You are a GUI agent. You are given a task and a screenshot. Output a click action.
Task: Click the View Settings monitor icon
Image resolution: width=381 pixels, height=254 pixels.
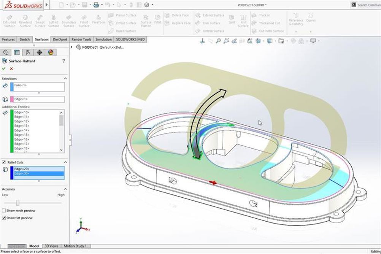(x=313, y=41)
